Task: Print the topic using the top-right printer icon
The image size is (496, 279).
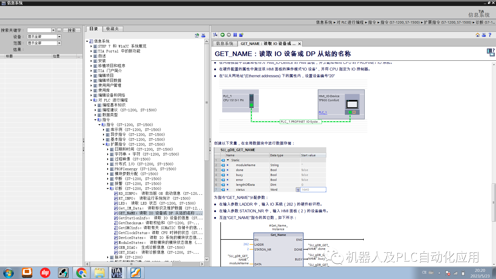Action: (x=484, y=35)
